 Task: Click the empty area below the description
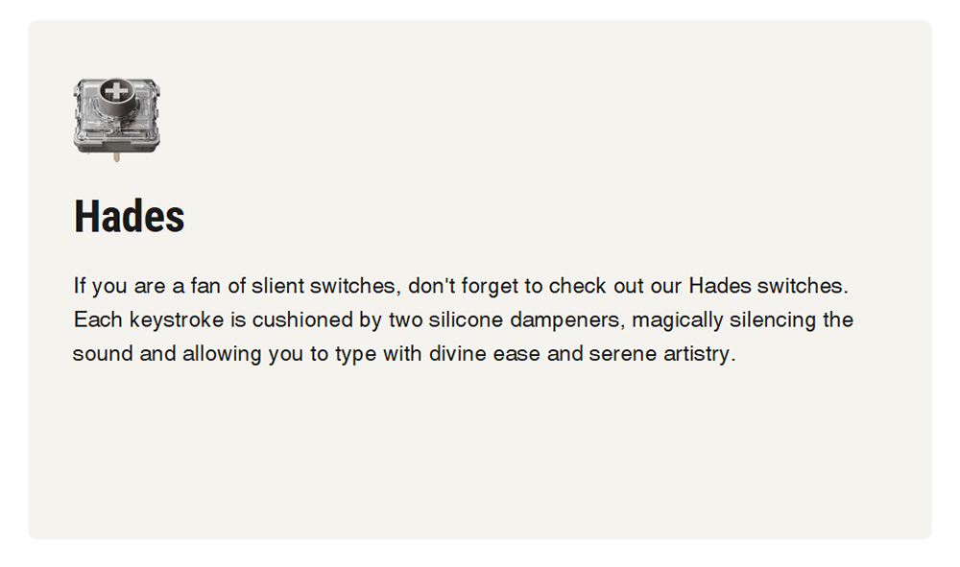(480, 451)
